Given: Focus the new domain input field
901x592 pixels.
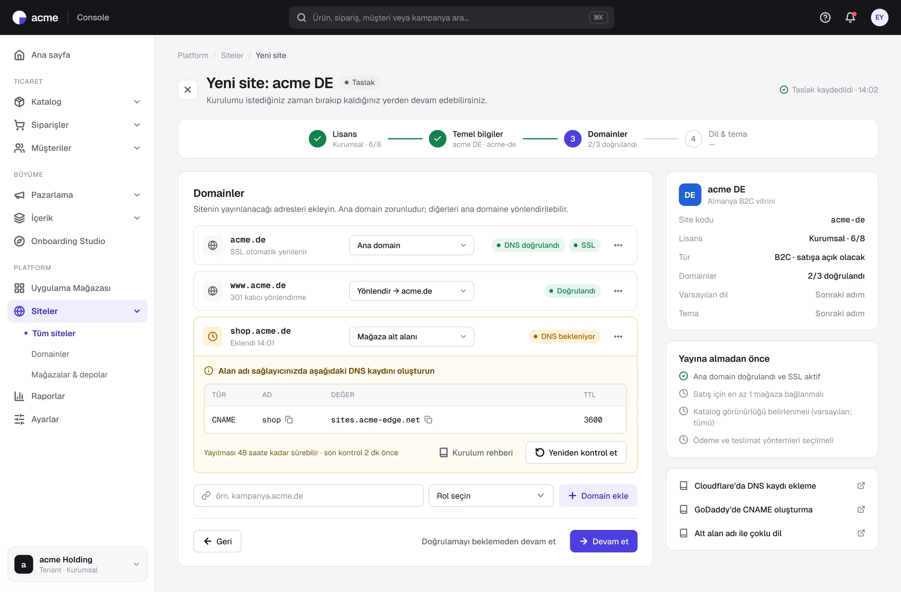Looking at the screenshot, I should [308, 496].
